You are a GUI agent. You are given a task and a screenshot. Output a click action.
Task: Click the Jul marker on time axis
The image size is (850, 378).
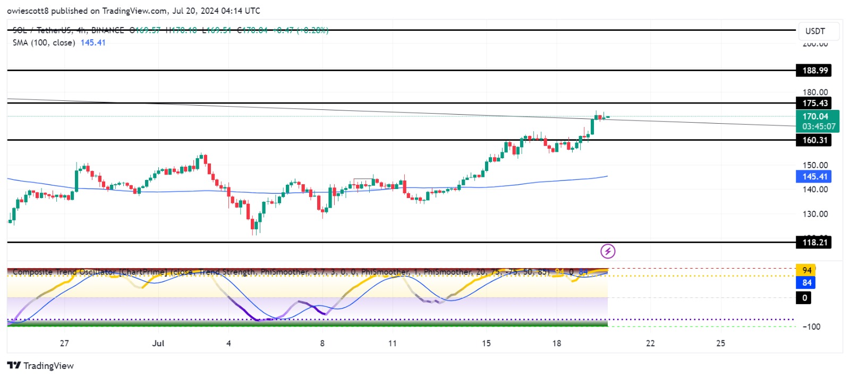pyautogui.click(x=158, y=343)
